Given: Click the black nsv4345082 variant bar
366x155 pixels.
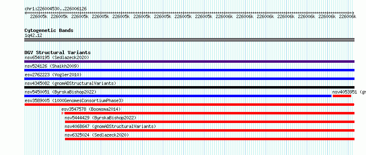Looking at the screenshot, I should pyautogui.click(x=189, y=87).
